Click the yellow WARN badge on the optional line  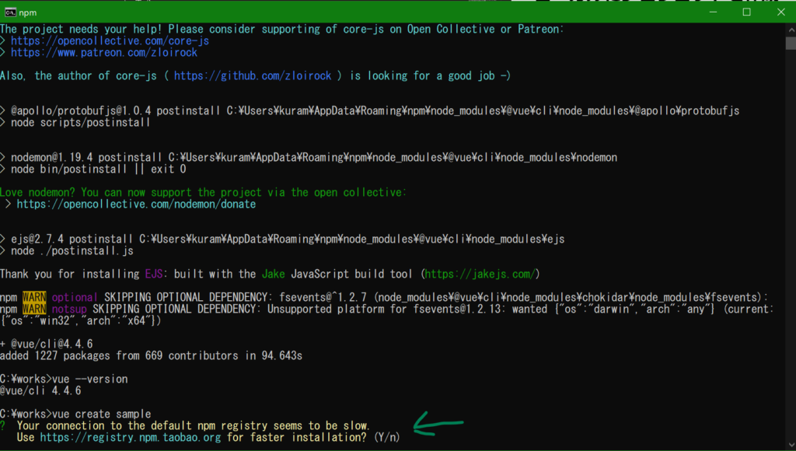(x=33, y=297)
